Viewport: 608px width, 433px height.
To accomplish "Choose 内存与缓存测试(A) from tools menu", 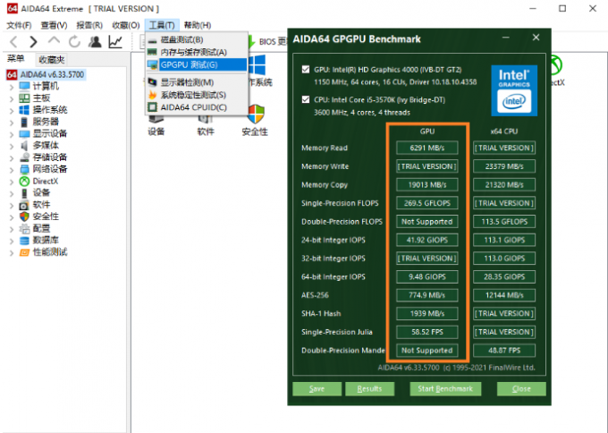I will point(197,52).
